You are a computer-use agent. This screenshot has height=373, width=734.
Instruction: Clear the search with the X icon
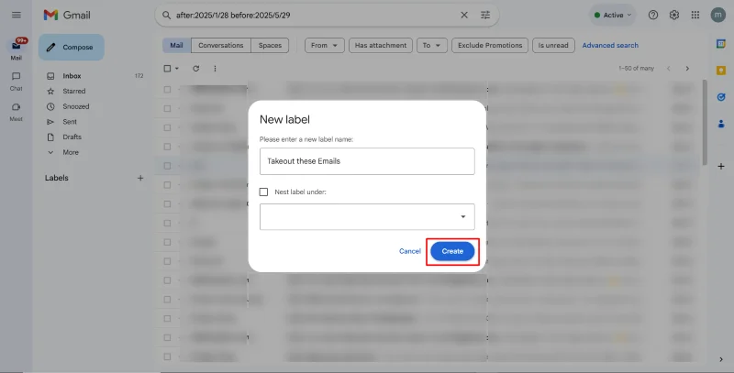[x=464, y=15]
